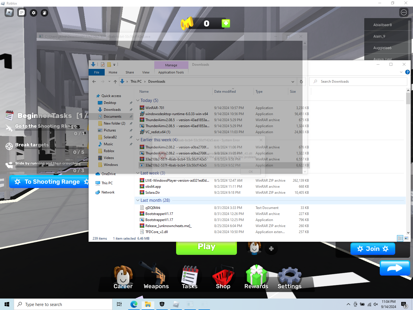Screen dimensions: 413x310
Task: Click the plus invite-player circle icon
Action: 271,249
